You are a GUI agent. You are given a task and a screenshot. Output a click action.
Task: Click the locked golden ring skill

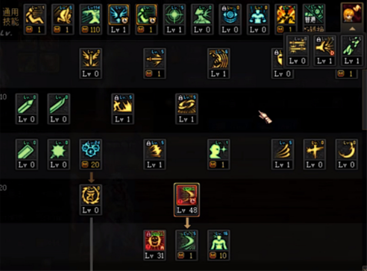[x=186, y=109]
